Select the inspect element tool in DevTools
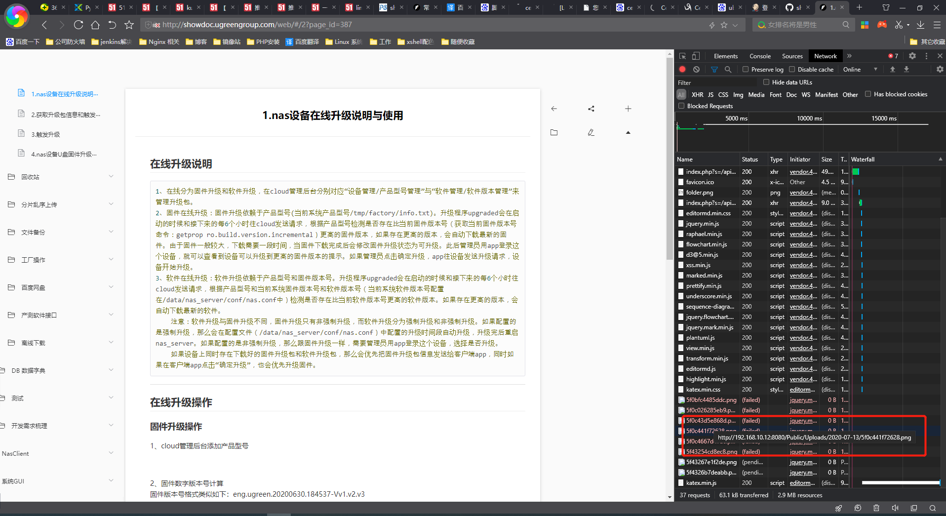This screenshot has width=946, height=516. pos(683,56)
